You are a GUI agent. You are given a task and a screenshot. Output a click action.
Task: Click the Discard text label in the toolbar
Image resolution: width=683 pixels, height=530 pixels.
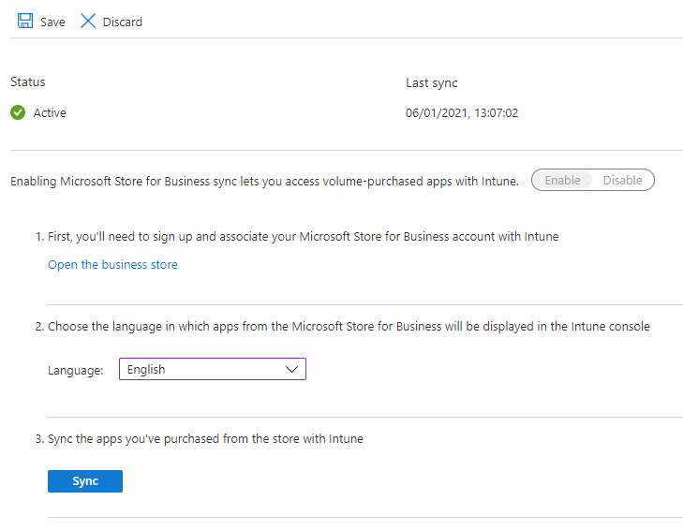[x=122, y=22]
